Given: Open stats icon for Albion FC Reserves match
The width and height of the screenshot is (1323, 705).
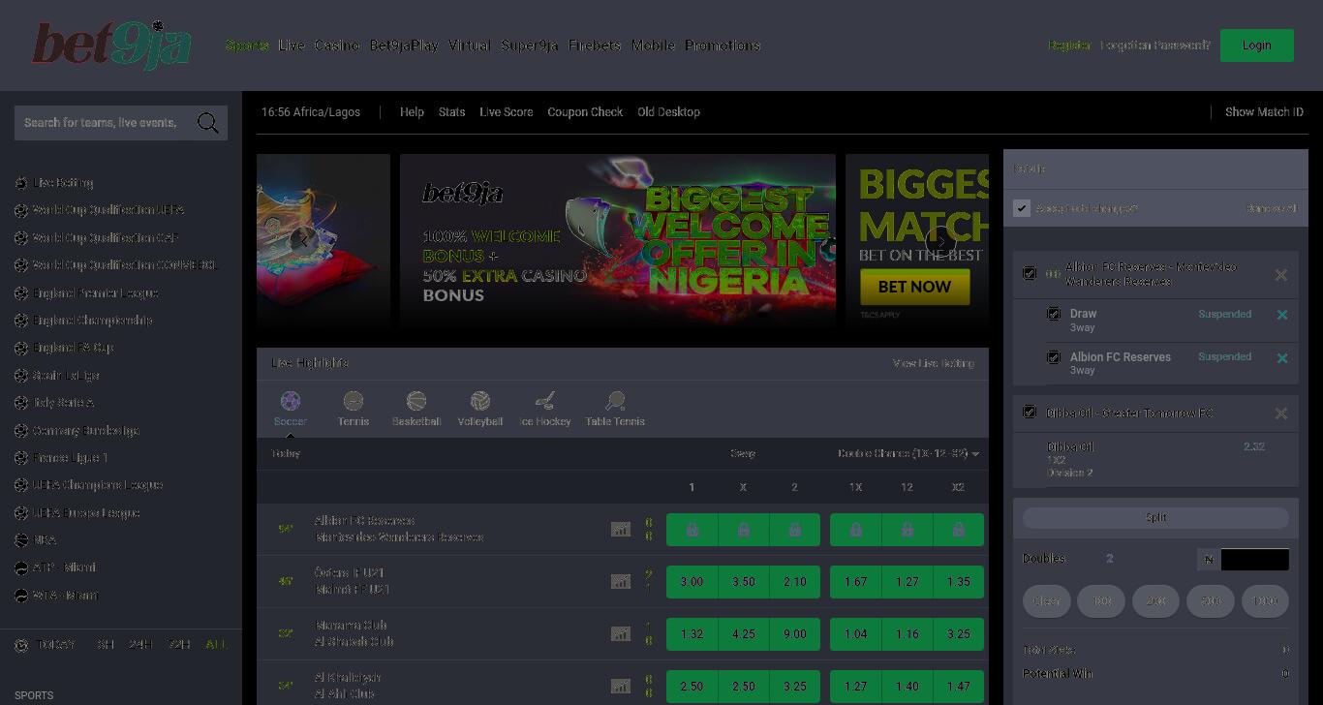Looking at the screenshot, I should coord(621,530).
